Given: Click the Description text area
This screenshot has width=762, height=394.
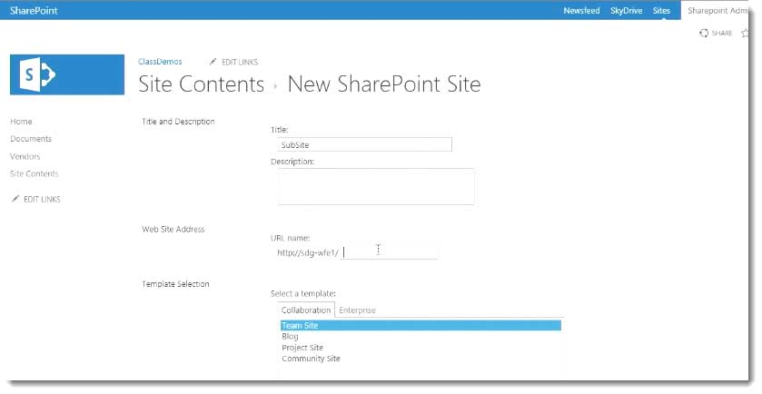Looking at the screenshot, I should click(376, 186).
